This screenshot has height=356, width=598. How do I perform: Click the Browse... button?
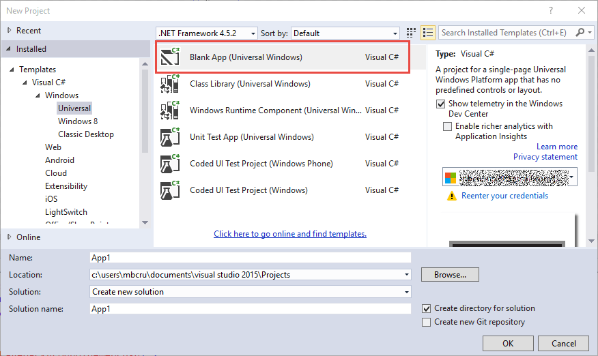coord(450,274)
